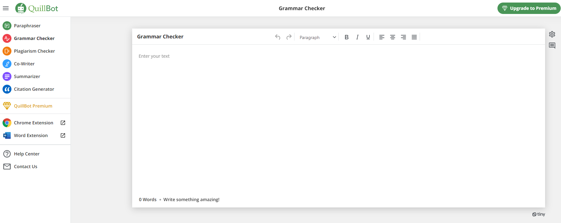Open the Word Extension link

(x=31, y=135)
